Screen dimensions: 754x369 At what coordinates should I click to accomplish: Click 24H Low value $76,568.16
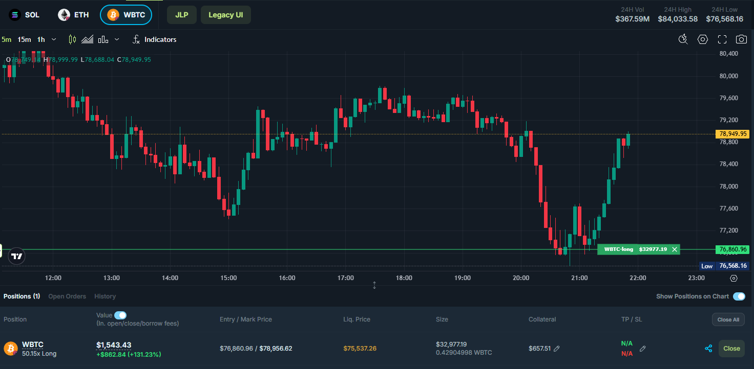(x=724, y=19)
